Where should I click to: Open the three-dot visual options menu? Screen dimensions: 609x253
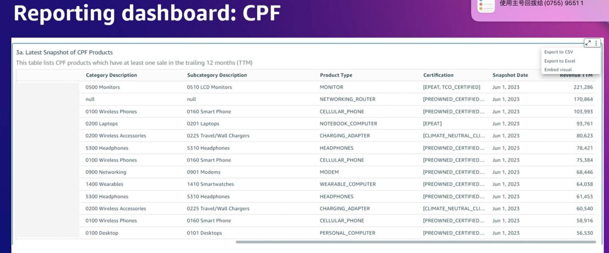click(596, 43)
